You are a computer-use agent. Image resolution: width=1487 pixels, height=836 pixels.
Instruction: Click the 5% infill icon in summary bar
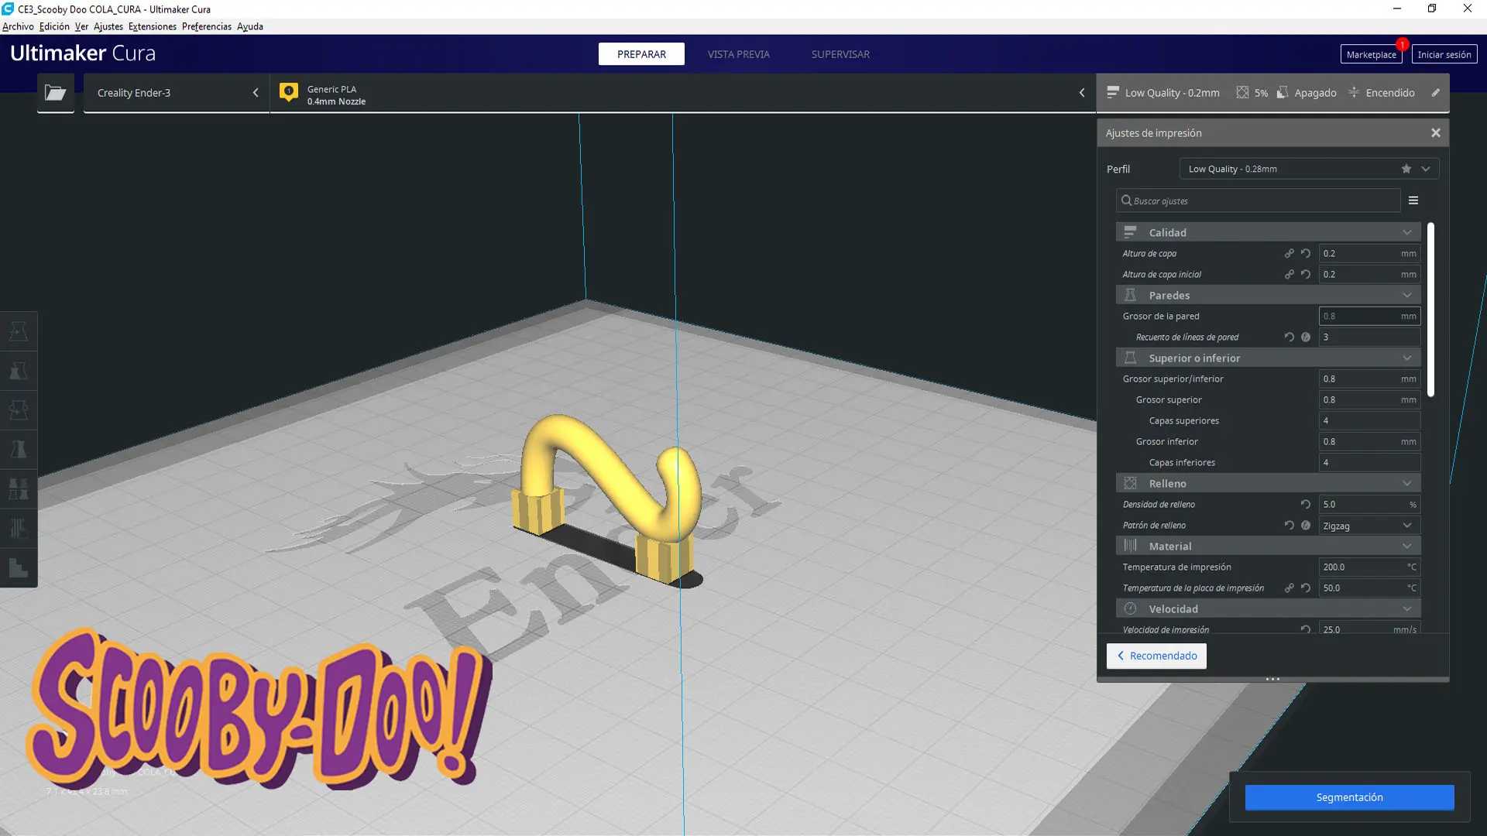click(1242, 92)
